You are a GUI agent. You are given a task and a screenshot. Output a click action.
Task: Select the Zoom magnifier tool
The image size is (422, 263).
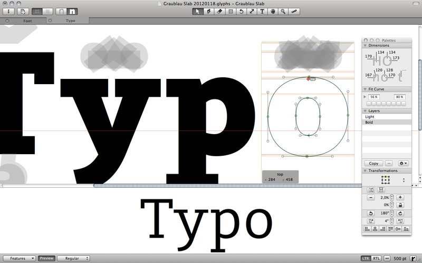[283, 11]
